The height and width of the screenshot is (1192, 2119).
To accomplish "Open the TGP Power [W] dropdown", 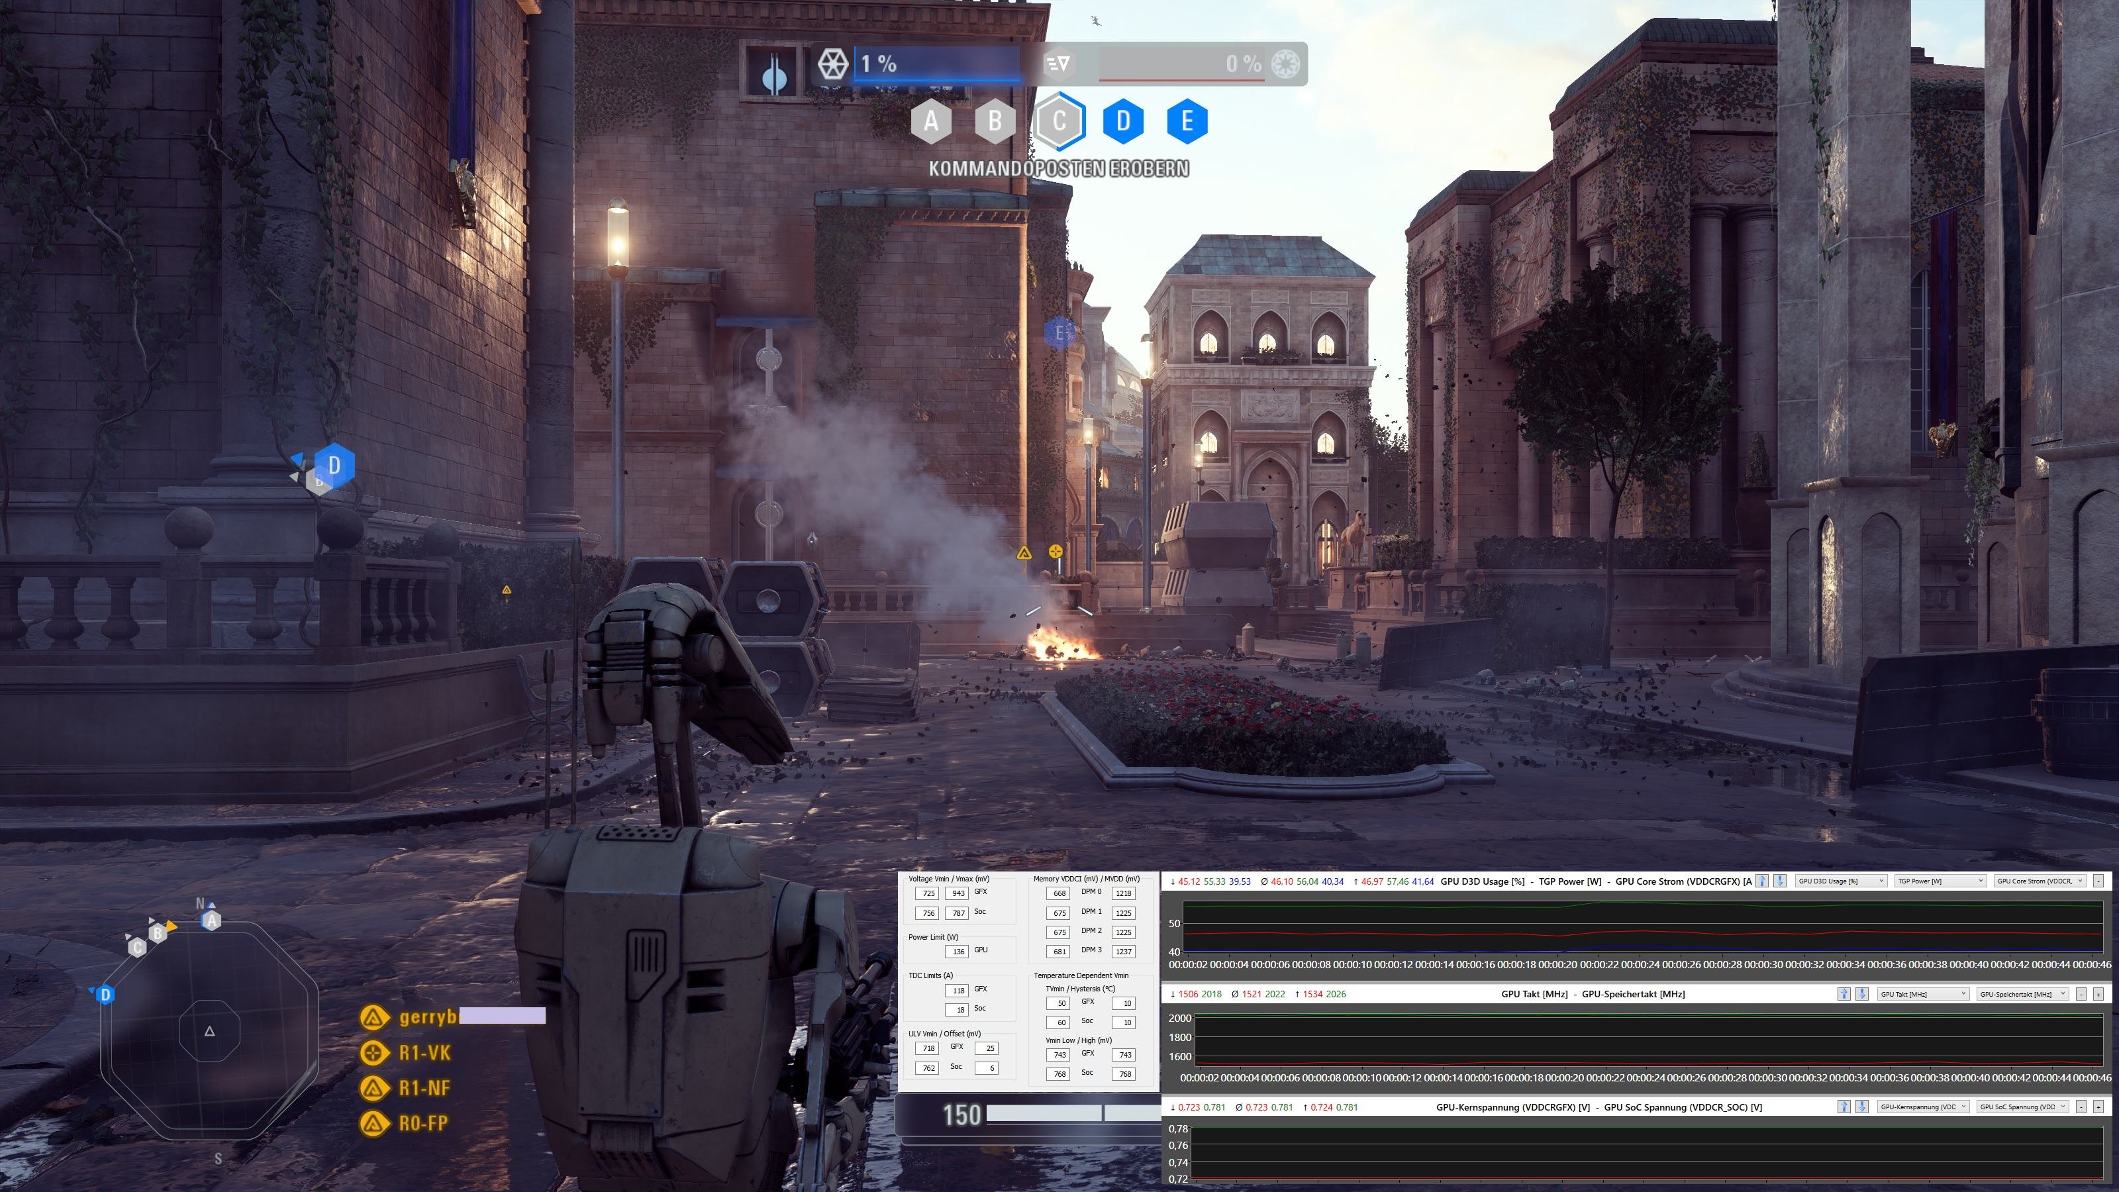I will click(x=1940, y=881).
